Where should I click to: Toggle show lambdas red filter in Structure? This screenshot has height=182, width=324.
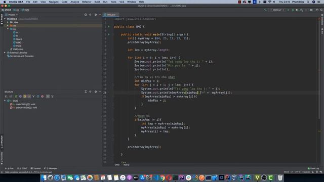[43, 97]
